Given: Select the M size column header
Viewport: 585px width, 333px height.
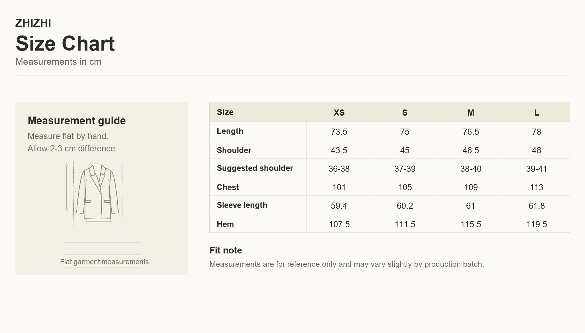Looking at the screenshot, I should tap(471, 113).
